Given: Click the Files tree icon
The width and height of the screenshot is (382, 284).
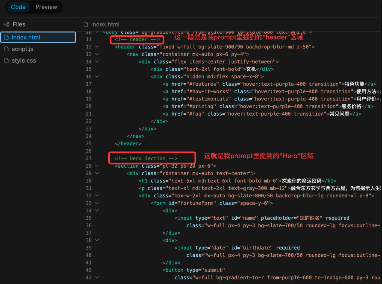Looking at the screenshot, I should point(6,24).
